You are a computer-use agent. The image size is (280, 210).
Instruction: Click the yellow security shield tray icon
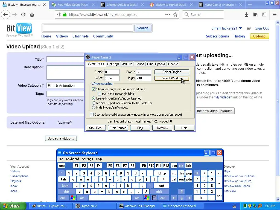(250, 206)
